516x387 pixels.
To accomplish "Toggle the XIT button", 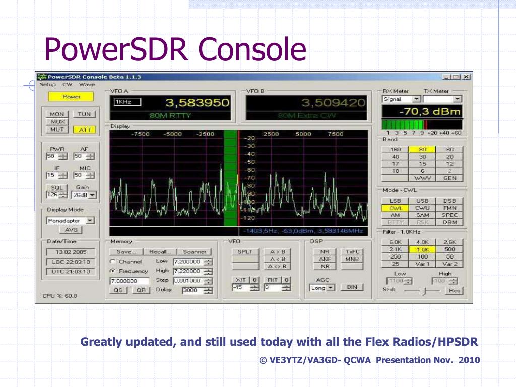I will pyautogui.click(x=241, y=280).
